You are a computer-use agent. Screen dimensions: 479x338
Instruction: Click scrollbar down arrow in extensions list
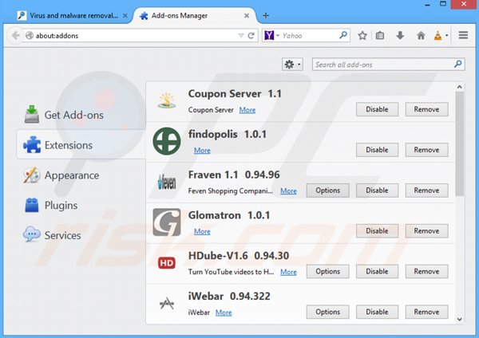point(460,320)
